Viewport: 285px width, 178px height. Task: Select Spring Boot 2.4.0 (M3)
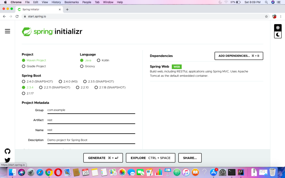68,81
